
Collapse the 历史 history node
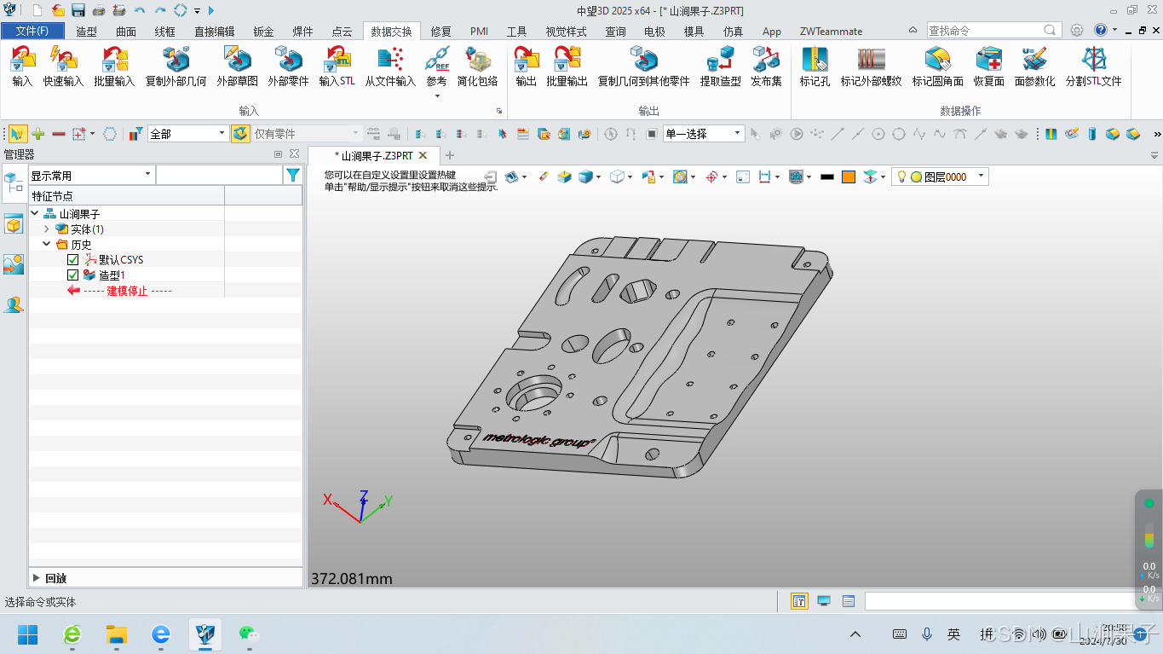pos(47,245)
